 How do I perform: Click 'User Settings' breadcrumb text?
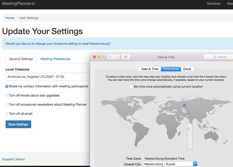tap(29, 18)
